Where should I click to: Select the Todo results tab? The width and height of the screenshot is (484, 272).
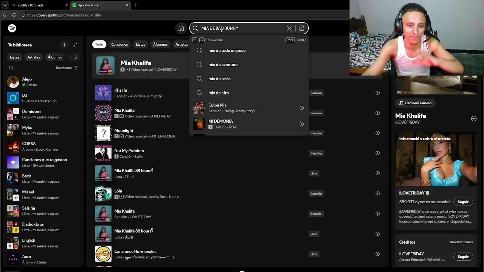99,45
